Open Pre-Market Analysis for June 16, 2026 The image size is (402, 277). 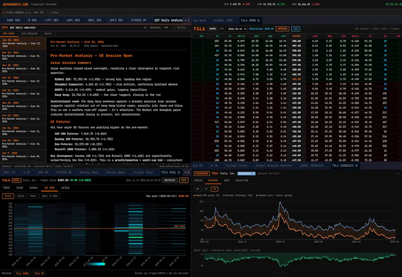tap(23, 94)
